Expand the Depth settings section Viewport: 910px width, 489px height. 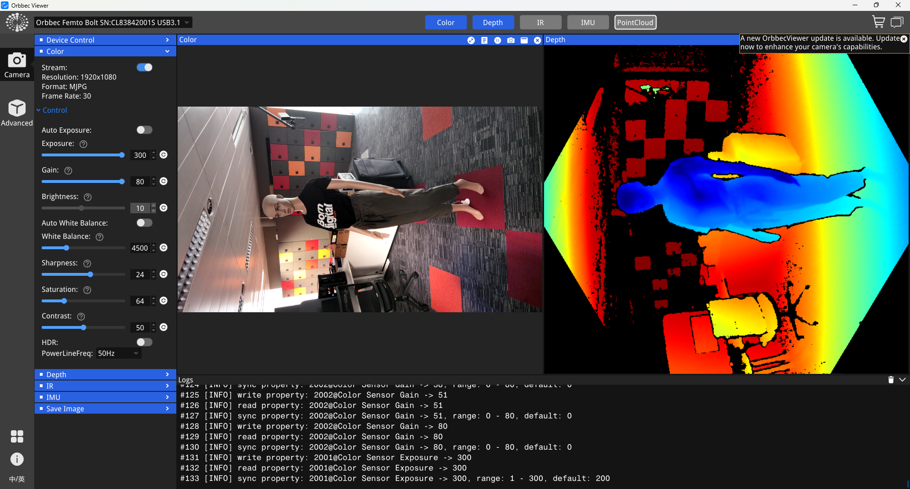pyautogui.click(x=105, y=374)
